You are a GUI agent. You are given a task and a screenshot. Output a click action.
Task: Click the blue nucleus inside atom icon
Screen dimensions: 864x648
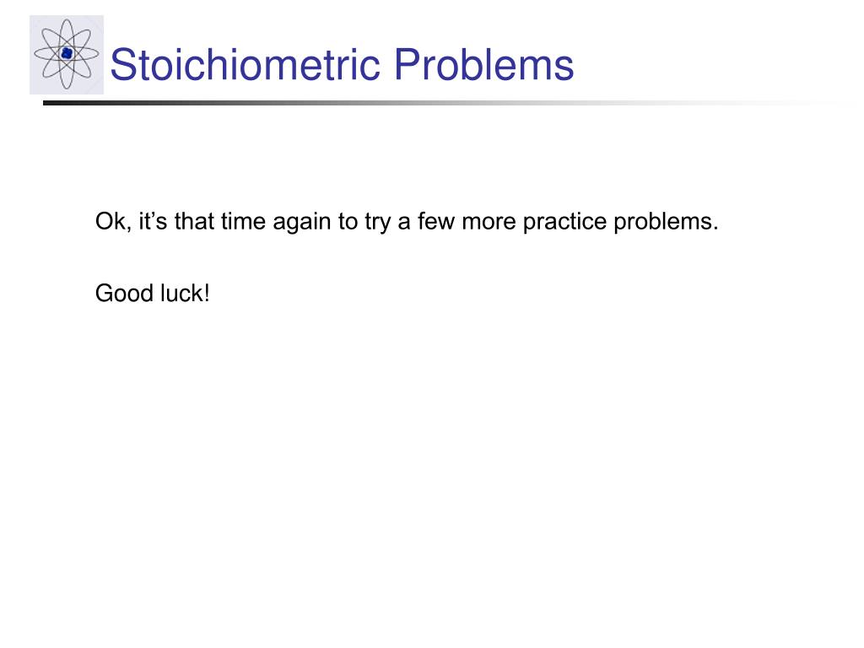tap(67, 53)
